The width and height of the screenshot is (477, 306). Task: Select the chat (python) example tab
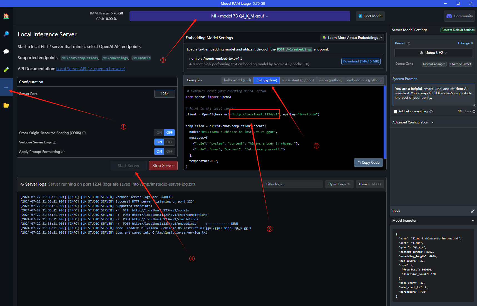tap(266, 80)
